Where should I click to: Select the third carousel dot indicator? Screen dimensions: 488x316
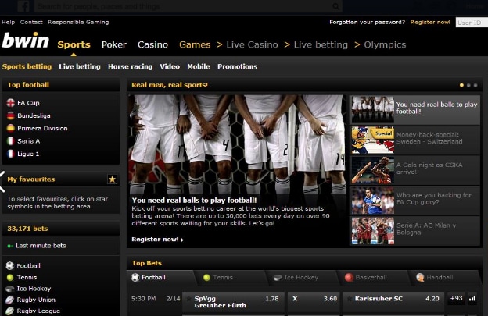(x=475, y=85)
